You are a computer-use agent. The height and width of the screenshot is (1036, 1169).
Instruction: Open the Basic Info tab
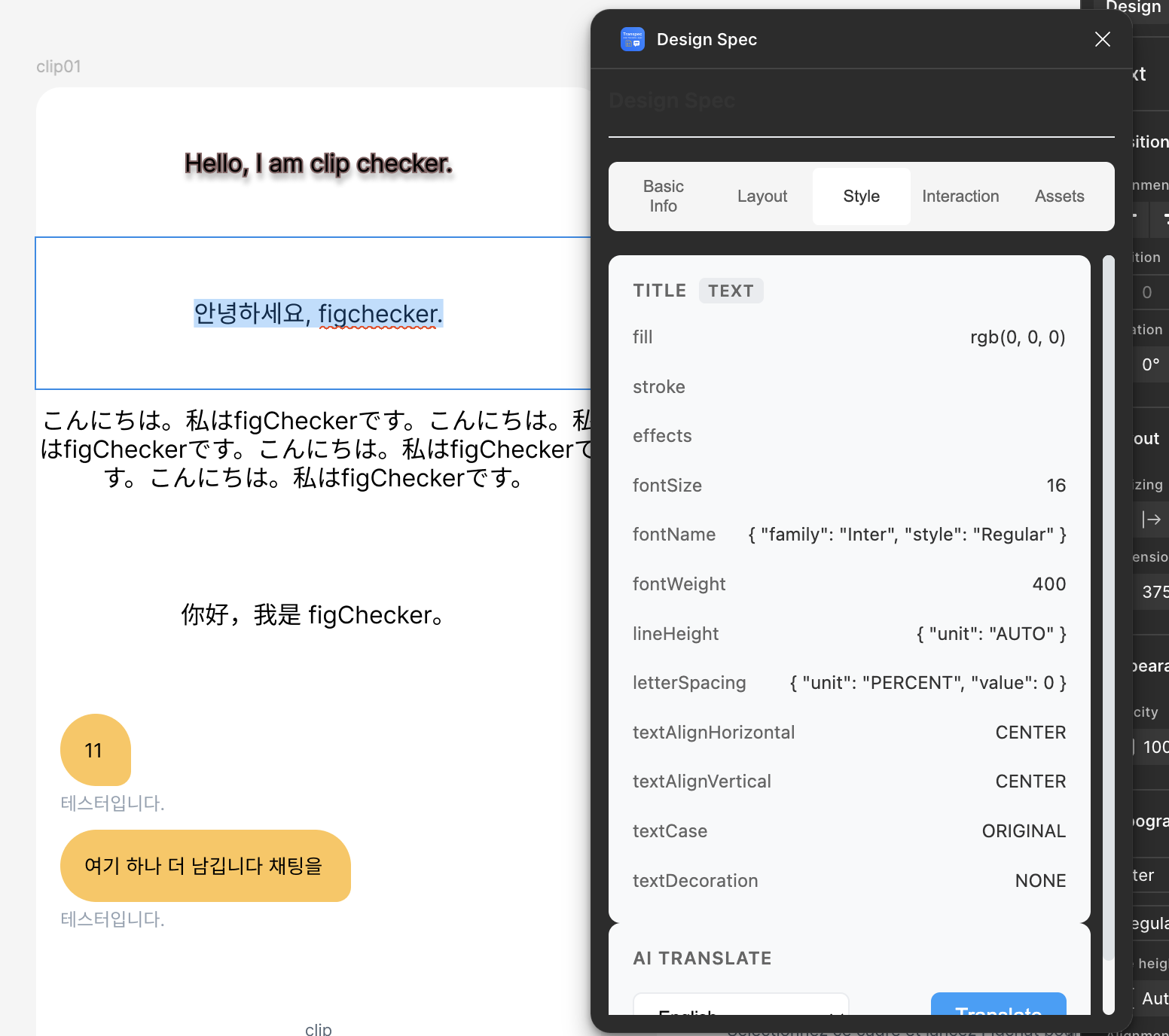pos(663,197)
